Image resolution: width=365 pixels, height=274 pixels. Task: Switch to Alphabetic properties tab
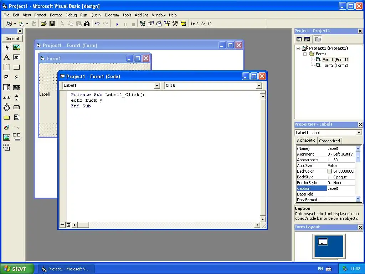click(306, 140)
